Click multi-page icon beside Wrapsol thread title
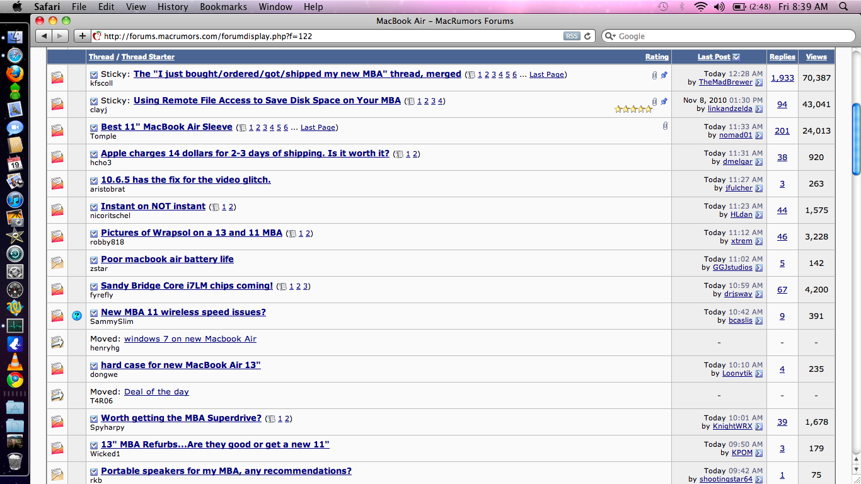The width and height of the screenshot is (861, 484). pos(292,234)
